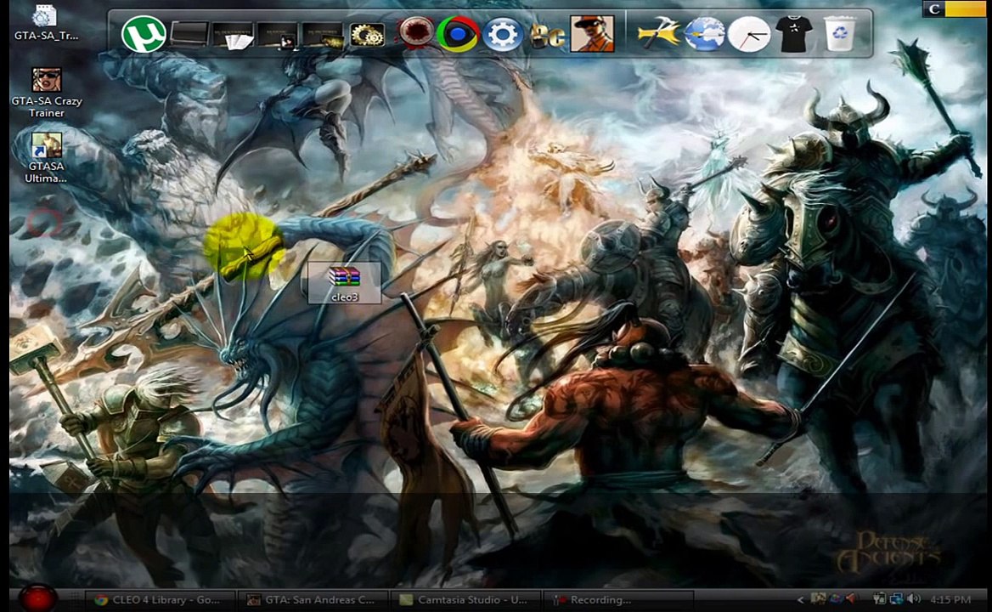Open the Recycle Bin in the dock
Viewport: 992px width, 612px height.
(x=839, y=33)
